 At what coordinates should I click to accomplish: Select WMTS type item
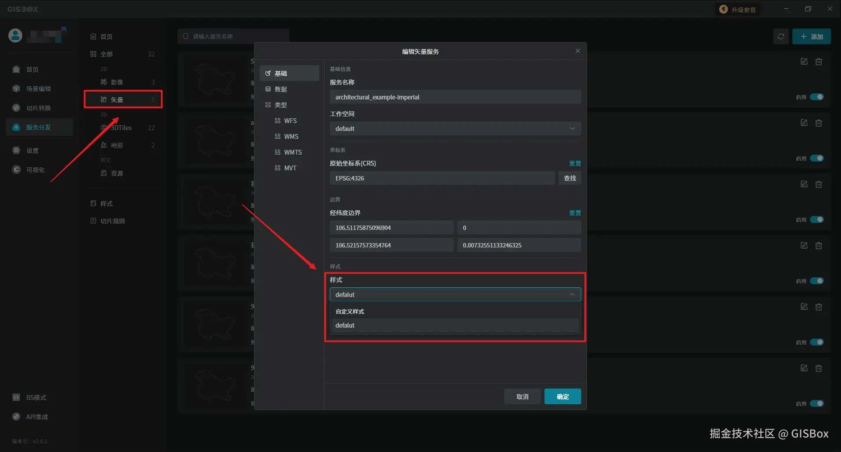(289, 152)
